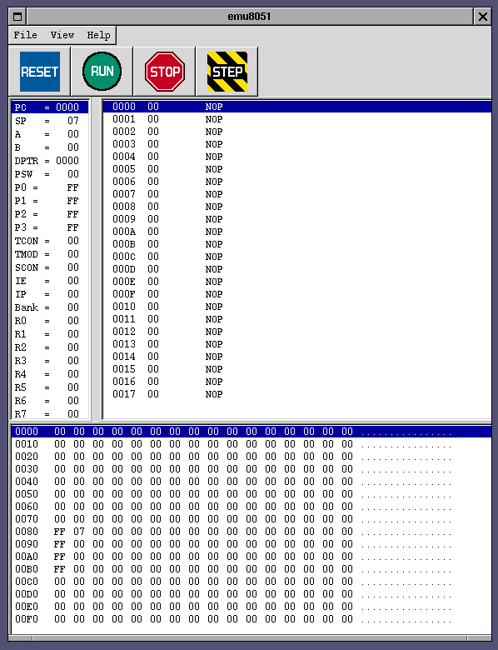Select disassembly line at address 0005
498x650 pixels.
297,169
